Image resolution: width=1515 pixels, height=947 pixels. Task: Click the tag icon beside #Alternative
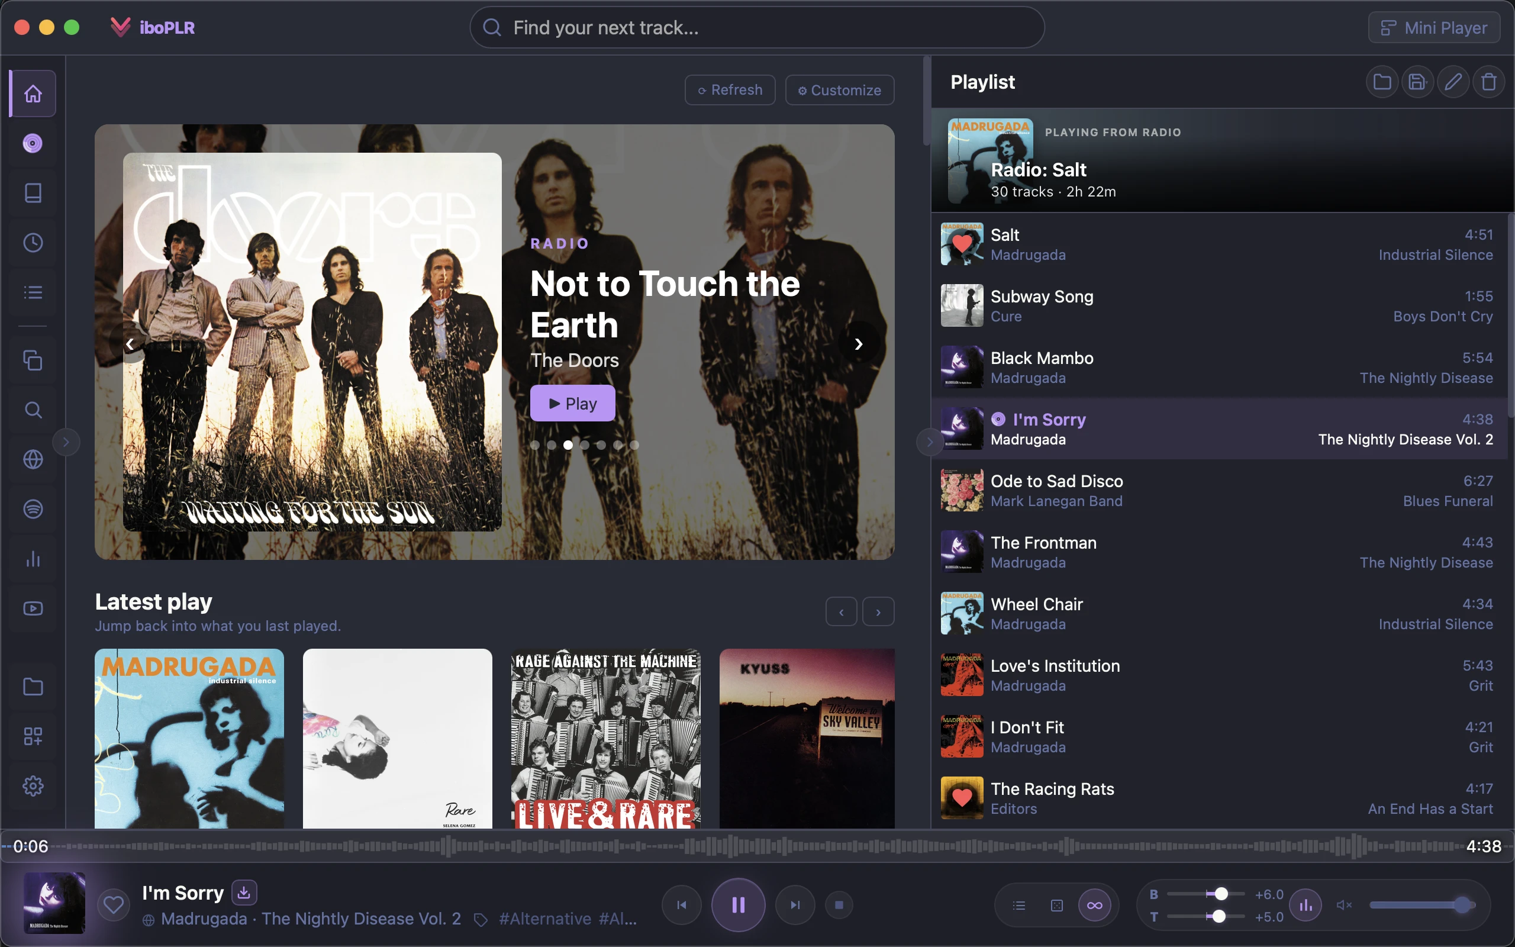tap(481, 919)
